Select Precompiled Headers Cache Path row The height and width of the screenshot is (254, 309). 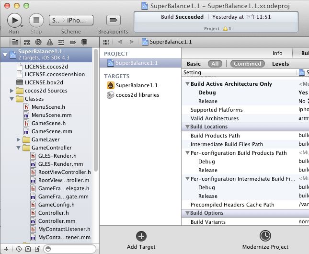(245, 205)
